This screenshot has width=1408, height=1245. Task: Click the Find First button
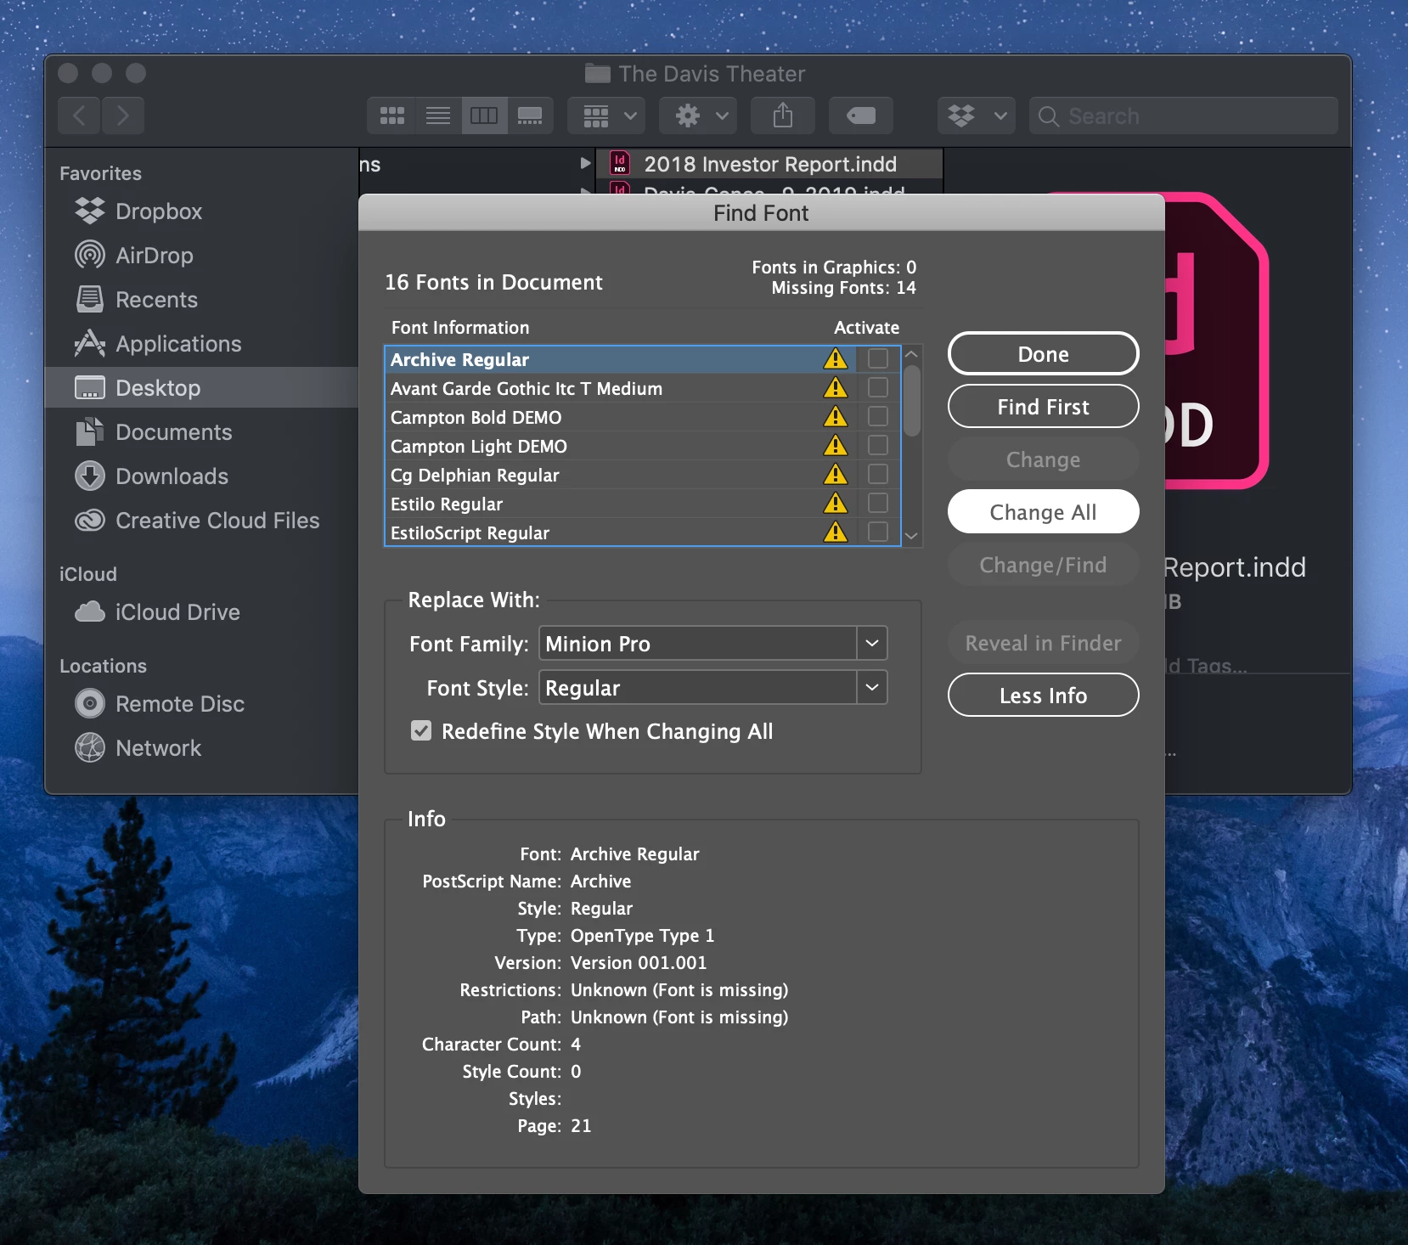point(1043,407)
